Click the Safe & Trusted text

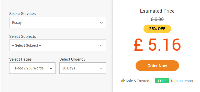[x=137, y=81]
